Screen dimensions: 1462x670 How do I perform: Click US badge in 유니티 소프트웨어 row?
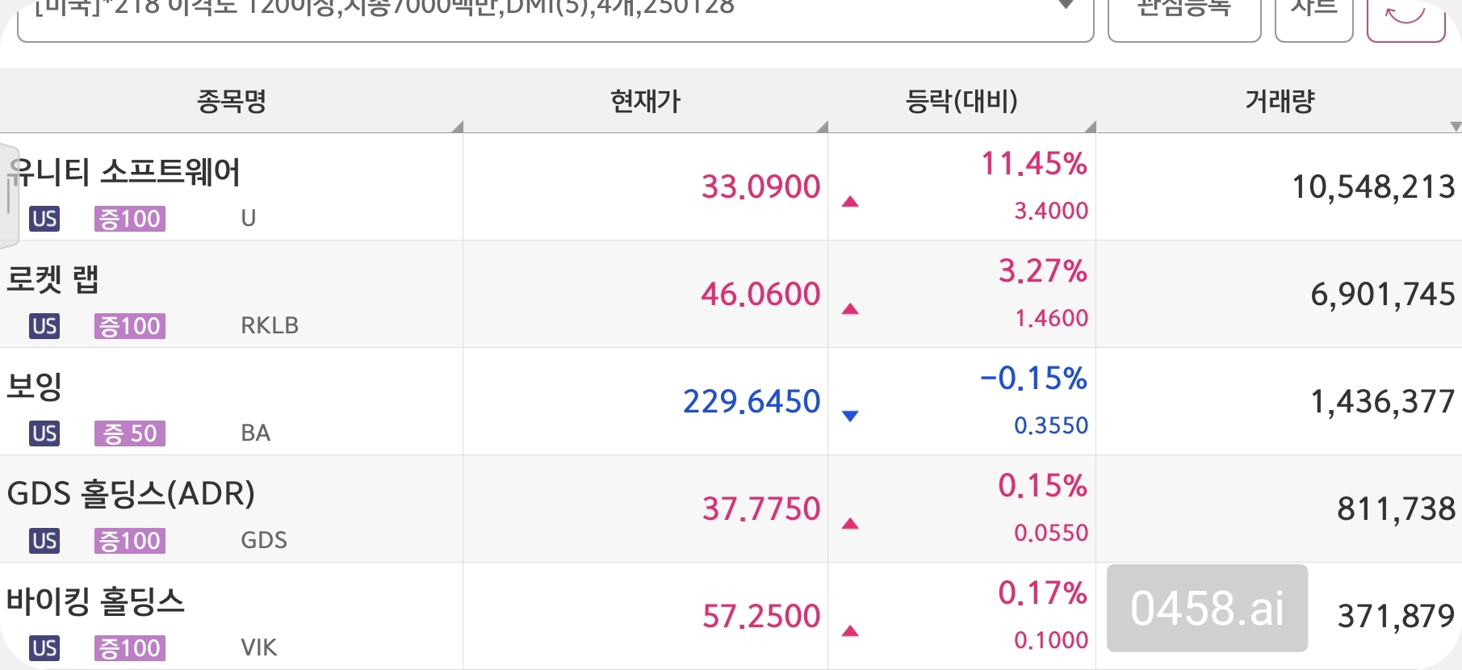tap(44, 219)
